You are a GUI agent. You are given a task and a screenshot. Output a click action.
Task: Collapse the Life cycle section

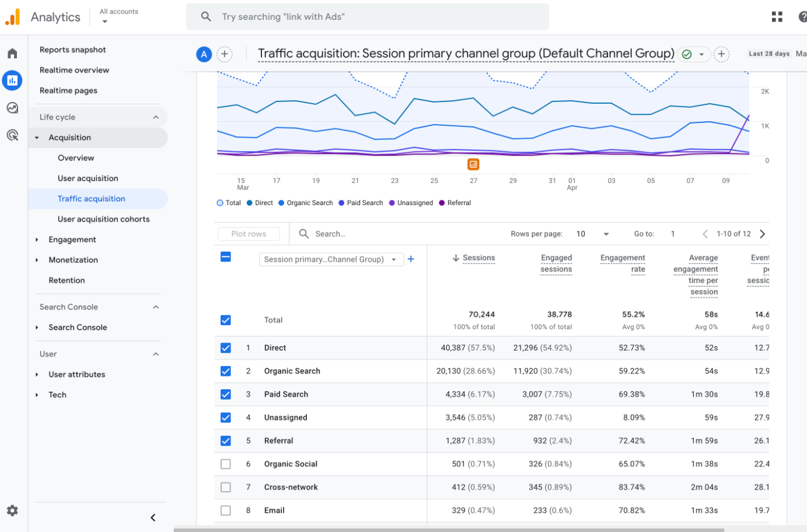point(155,117)
